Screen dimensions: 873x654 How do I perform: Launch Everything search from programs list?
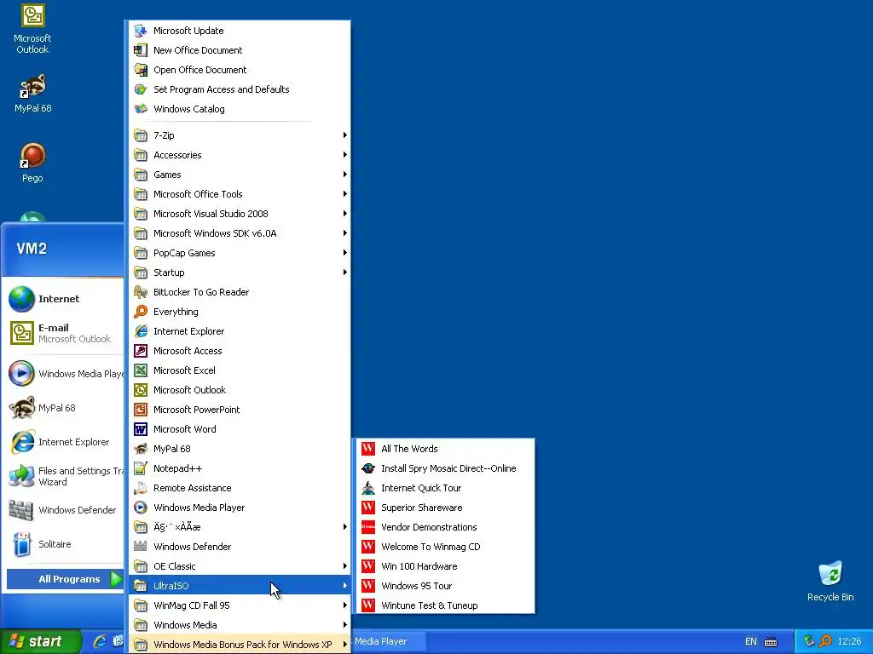click(x=240, y=312)
